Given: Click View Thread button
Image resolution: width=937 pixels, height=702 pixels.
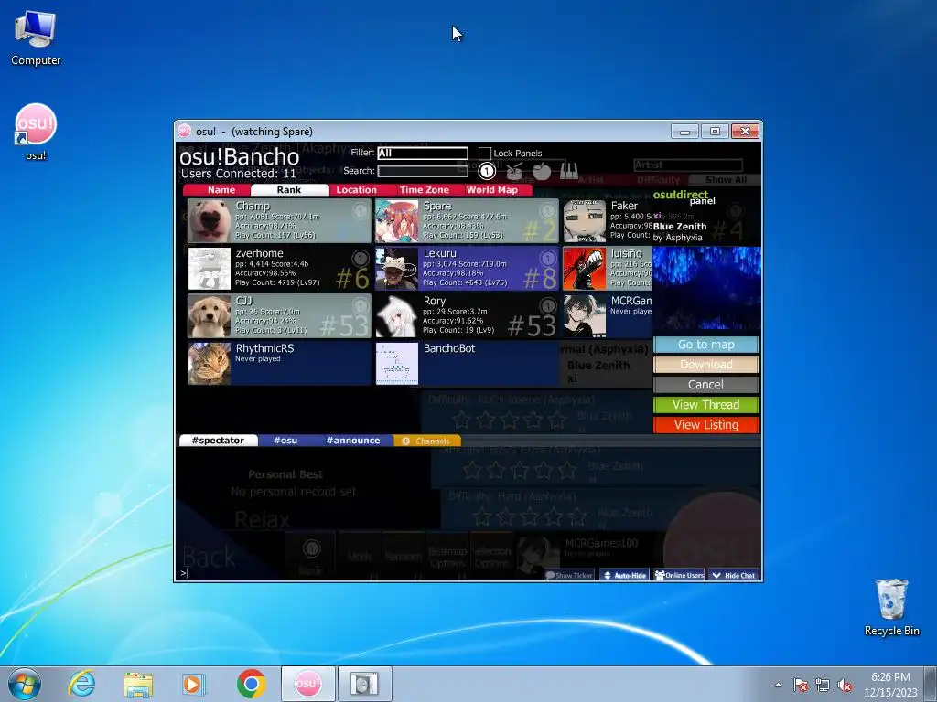Looking at the screenshot, I should click(x=705, y=405).
